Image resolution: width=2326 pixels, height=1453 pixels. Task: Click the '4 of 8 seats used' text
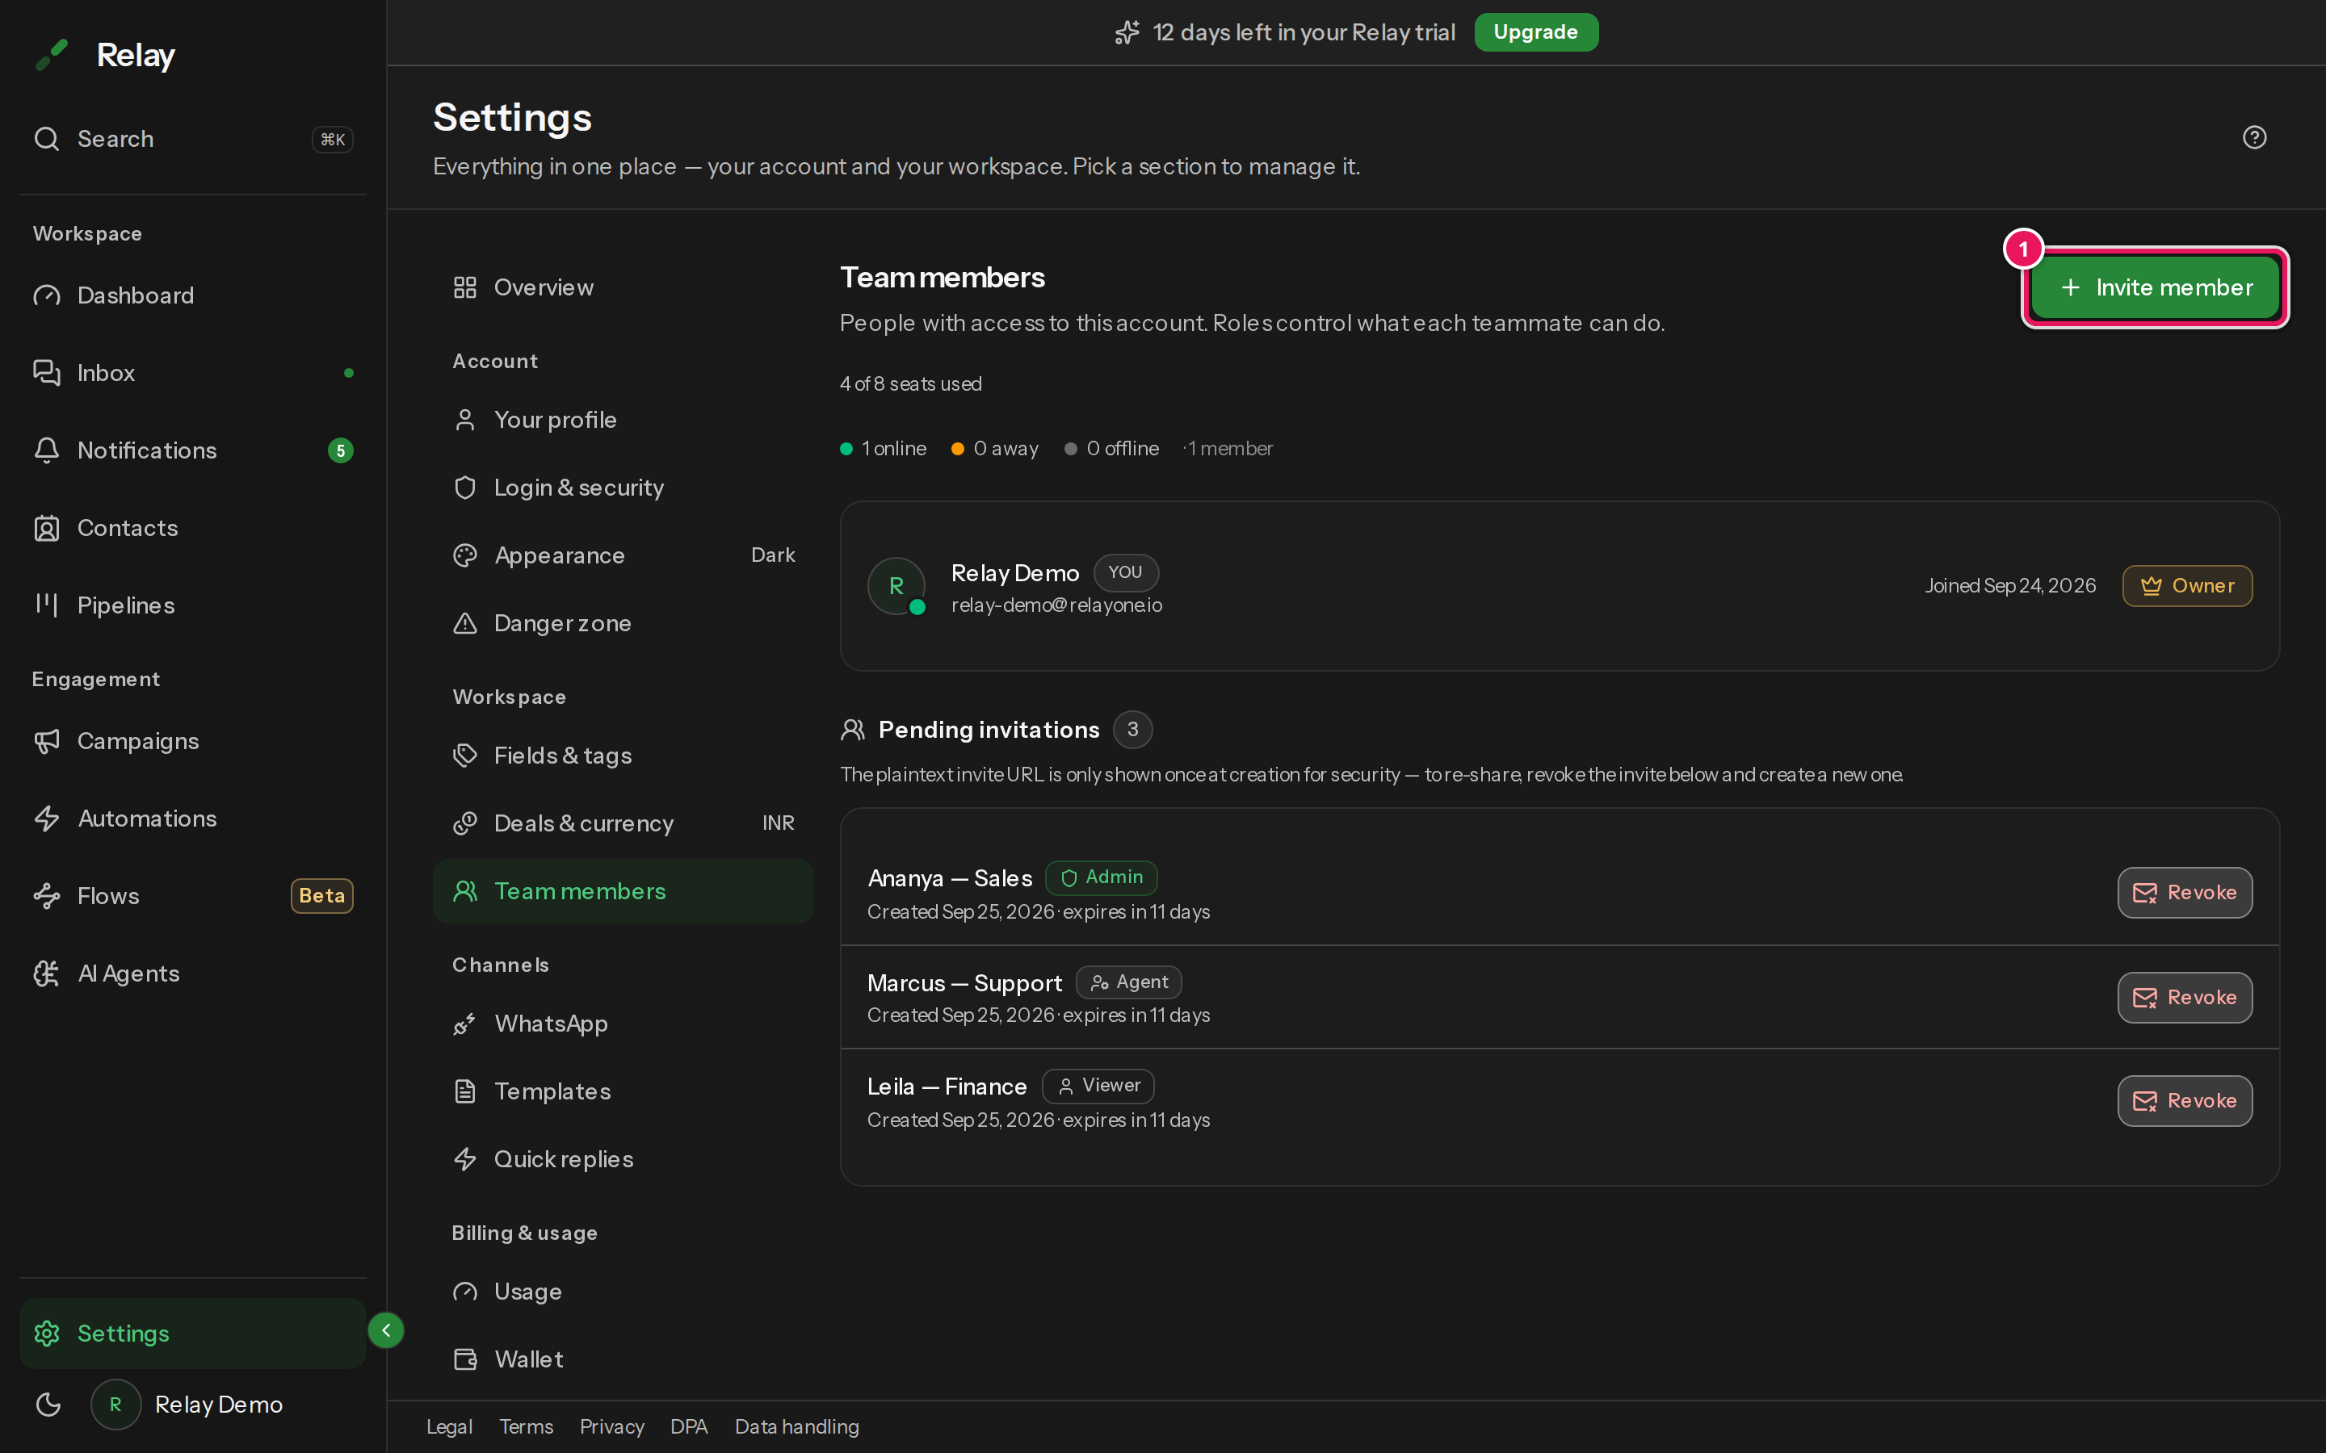[911, 384]
